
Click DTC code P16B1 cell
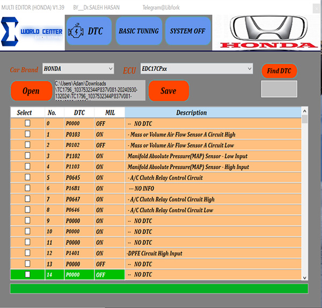(79, 188)
